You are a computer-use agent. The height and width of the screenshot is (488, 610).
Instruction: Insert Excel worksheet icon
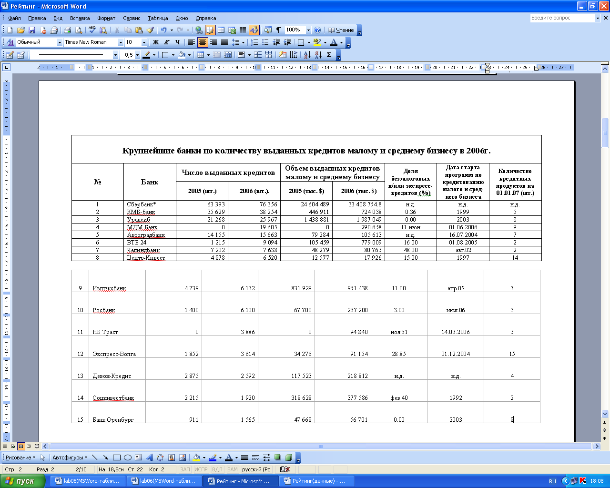point(232,30)
